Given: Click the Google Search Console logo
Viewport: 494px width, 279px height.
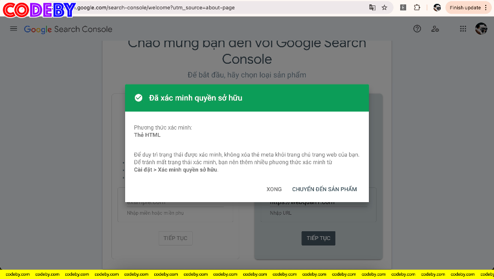Looking at the screenshot, I should click(x=68, y=29).
